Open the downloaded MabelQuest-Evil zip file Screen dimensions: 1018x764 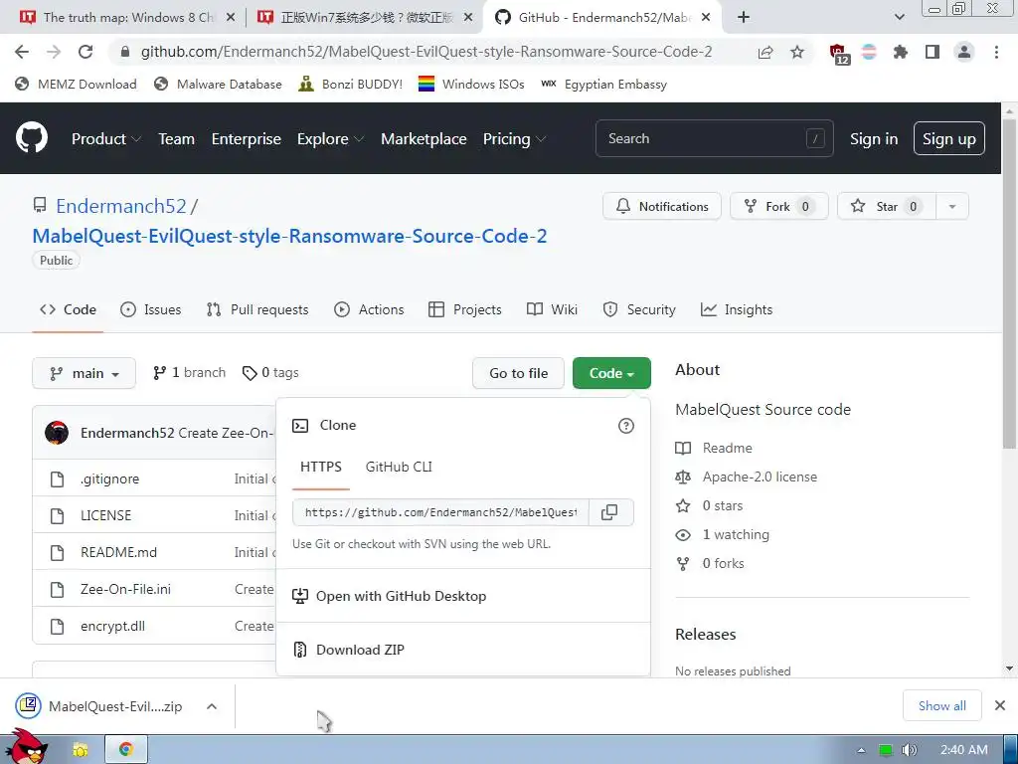tap(103, 706)
